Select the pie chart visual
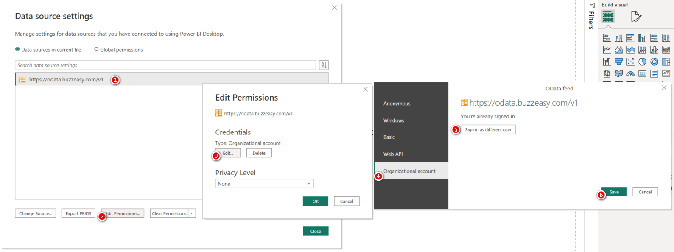The image size is (674, 252). tap(642, 62)
